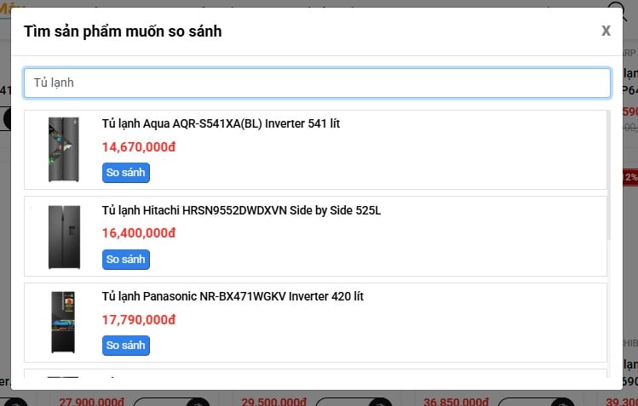The width and height of the screenshot is (638, 406).
Task: Click the price 14,670,000đ
Action: 139,147
